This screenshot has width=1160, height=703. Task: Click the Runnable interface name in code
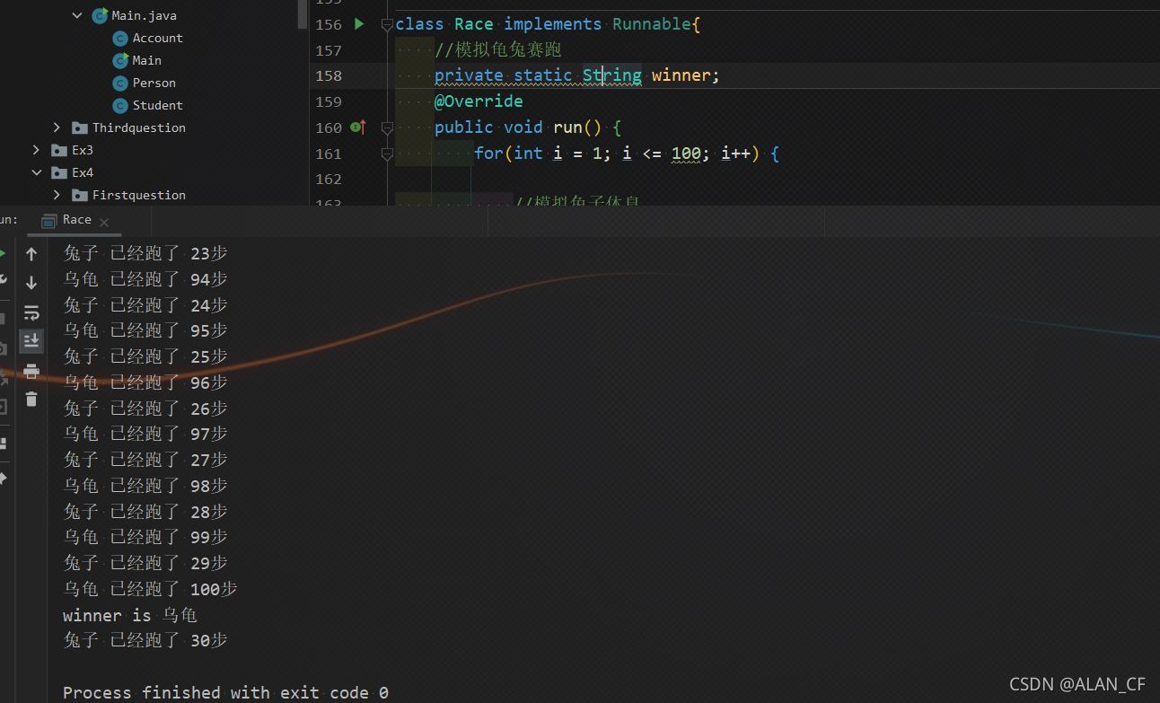click(x=652, y=24)
